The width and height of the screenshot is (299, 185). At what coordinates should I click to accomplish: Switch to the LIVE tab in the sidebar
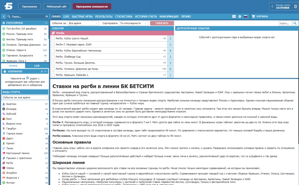37,66
